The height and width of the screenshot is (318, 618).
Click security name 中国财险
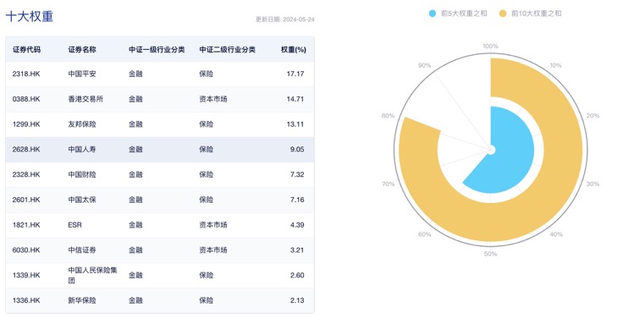82,175
